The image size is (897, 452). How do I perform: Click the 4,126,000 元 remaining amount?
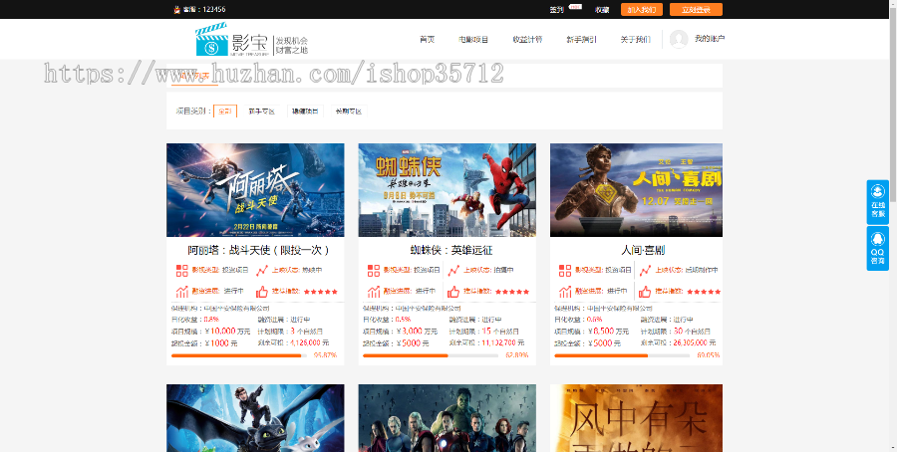click(x=310, y=342)
